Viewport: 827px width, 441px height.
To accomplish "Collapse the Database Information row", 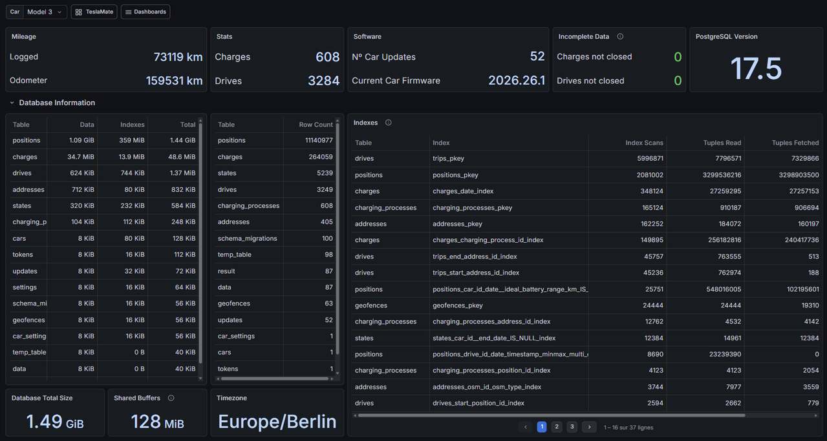I will click(52, 103).
